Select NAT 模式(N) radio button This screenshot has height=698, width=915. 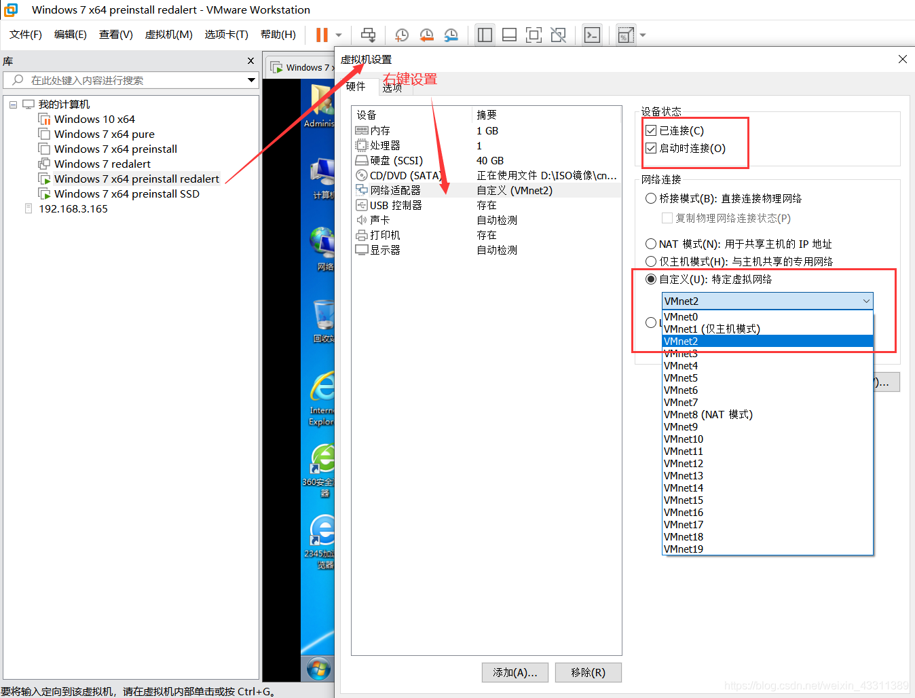pyautogui.click(x=651, y=244)
